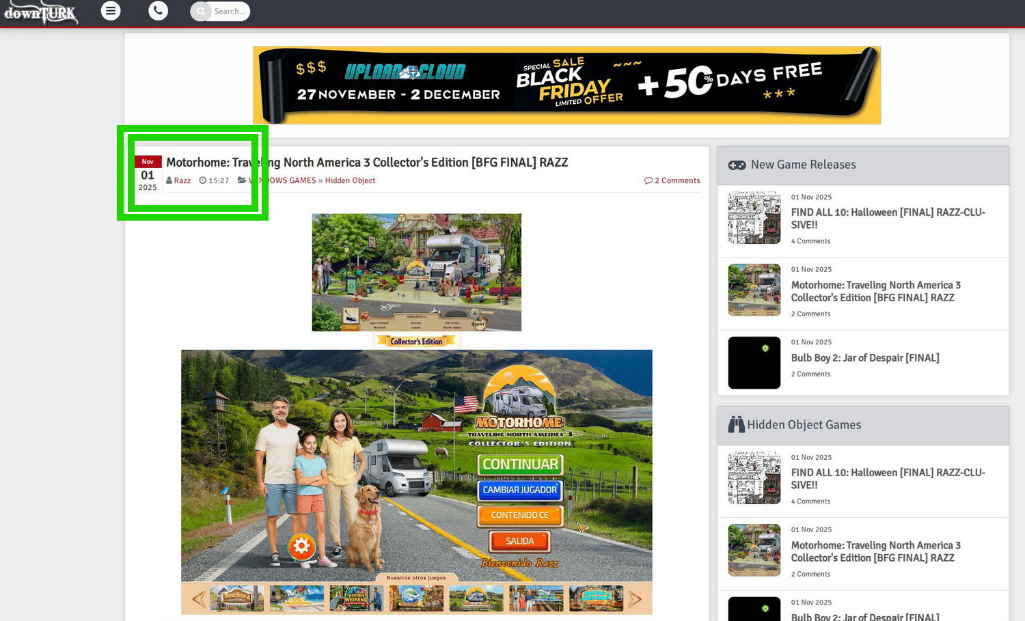Click the magnifier icon in the search box
The width and height of the screenshot is (1025, 621).
coord(201,12)
